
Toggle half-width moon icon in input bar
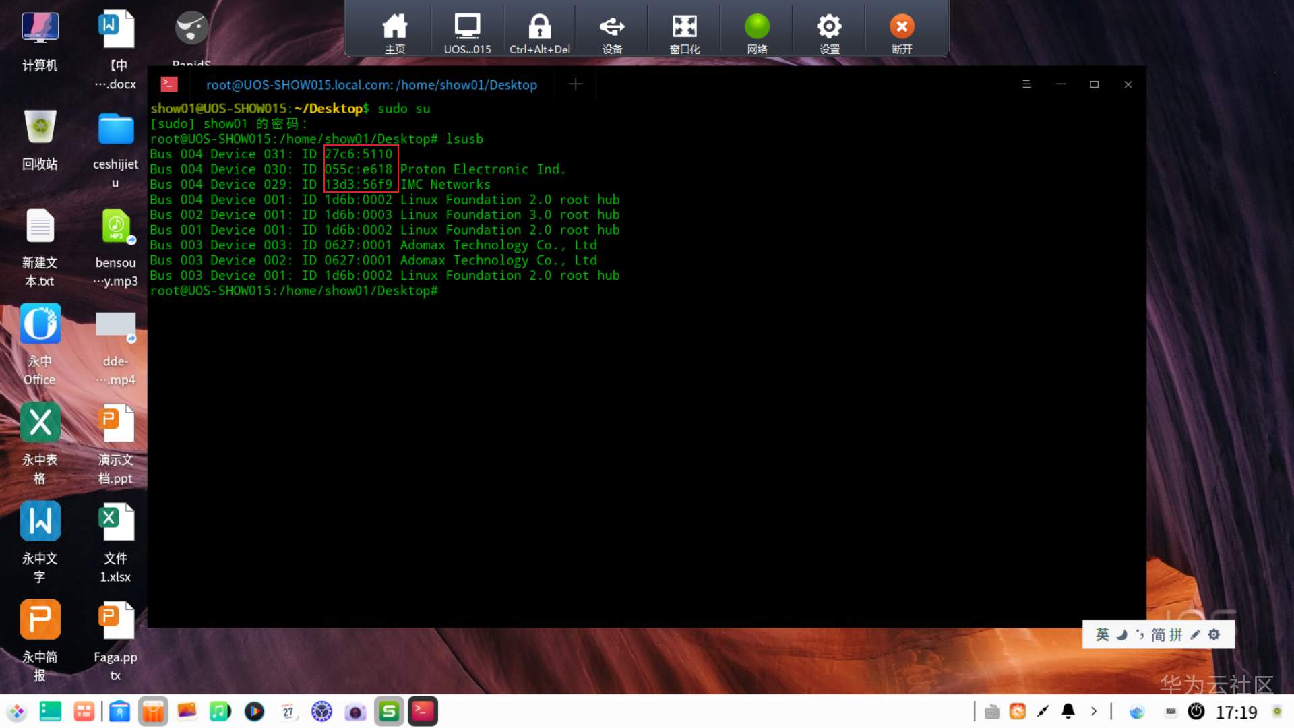1121,634
